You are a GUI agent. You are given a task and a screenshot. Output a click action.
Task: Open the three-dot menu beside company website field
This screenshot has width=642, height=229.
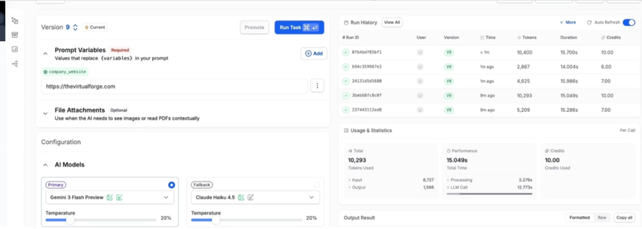pyautogui.click(x=318, y=86)
